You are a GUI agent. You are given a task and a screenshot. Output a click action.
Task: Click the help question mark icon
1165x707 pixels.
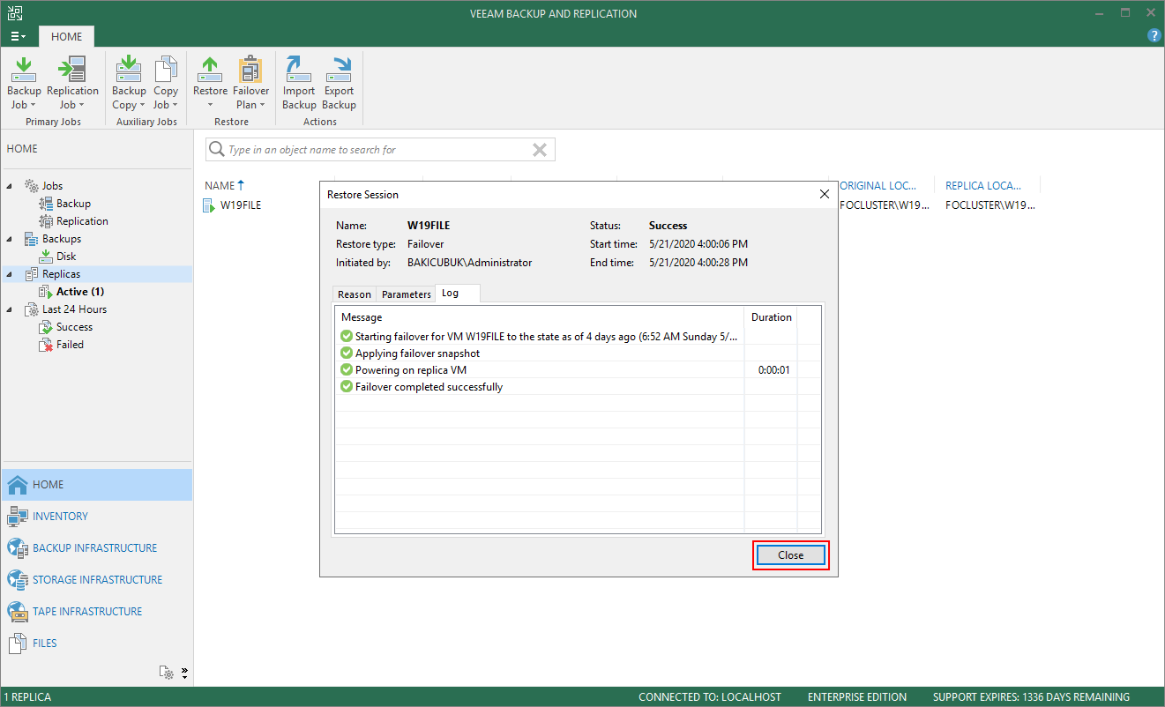coord(1154,35)
